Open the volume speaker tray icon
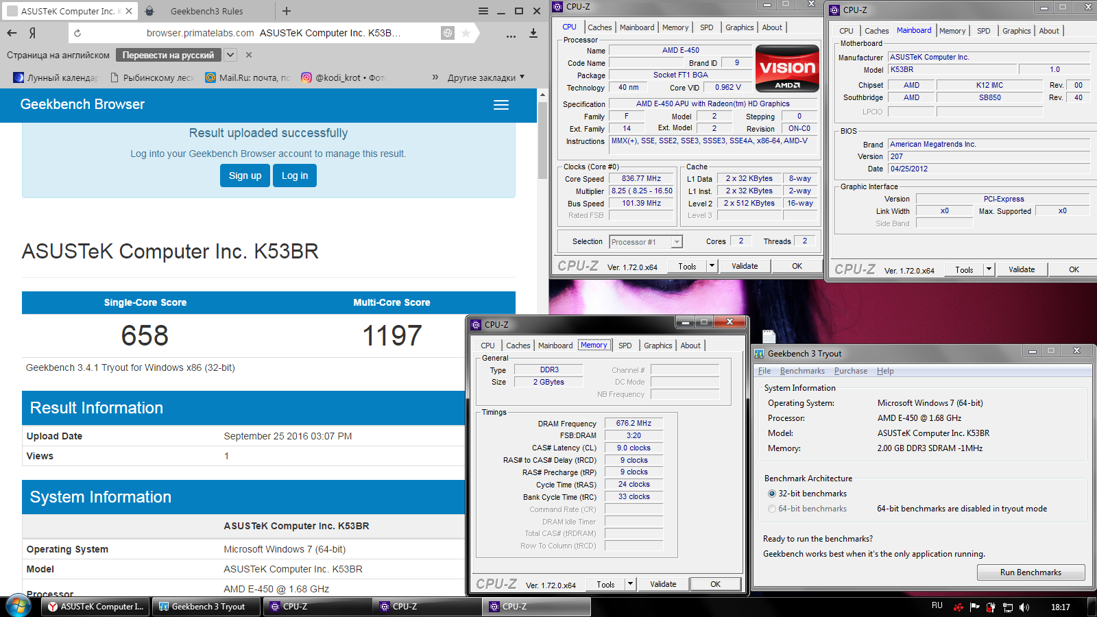The width and height of the screenshot is (1097, 617). pos(1024,607)
